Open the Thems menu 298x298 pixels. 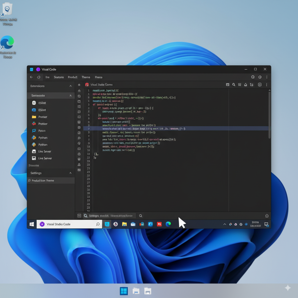86,77
